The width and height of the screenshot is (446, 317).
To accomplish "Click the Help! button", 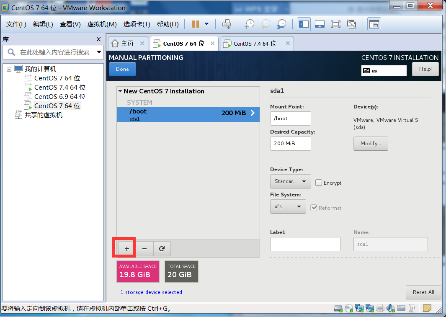I will [x=425, y=69].
